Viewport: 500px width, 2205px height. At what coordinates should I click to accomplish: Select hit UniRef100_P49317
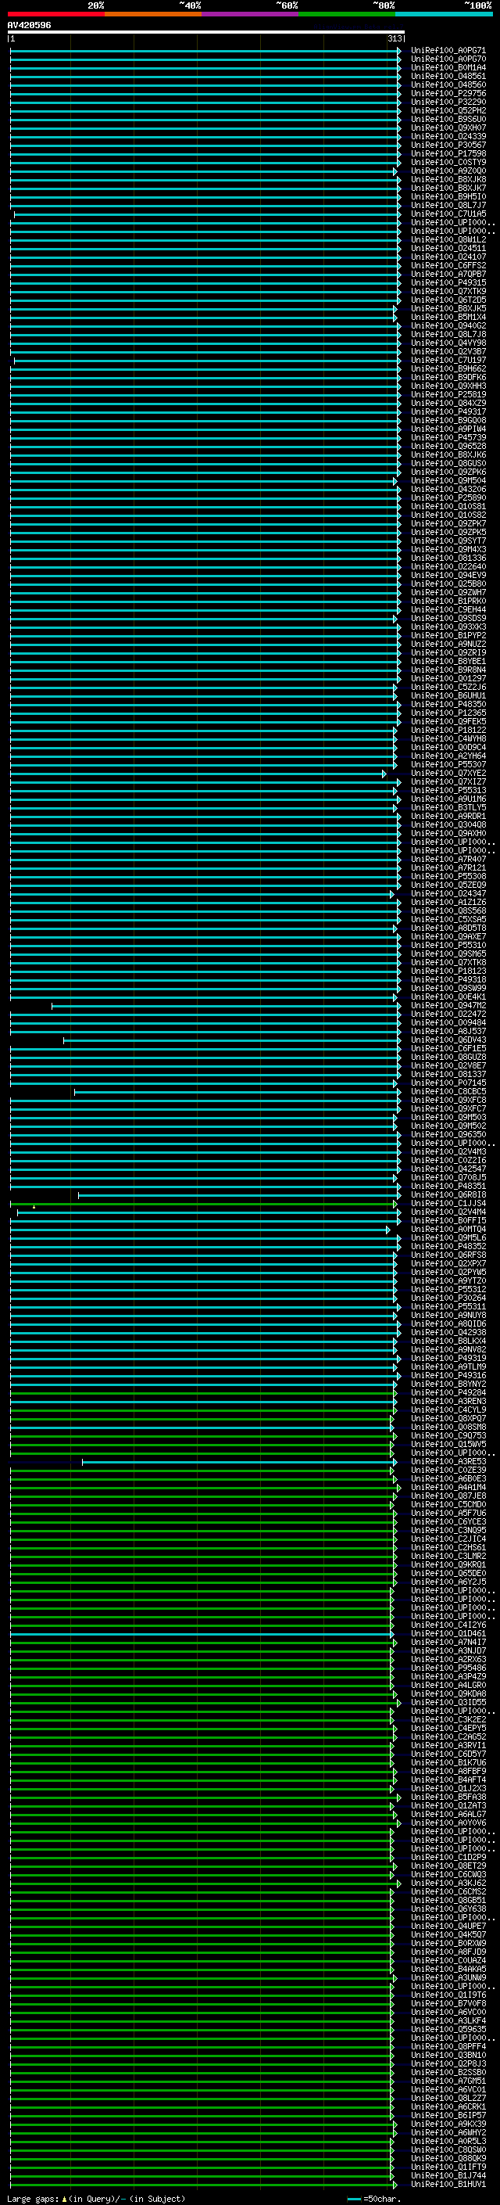448,411
